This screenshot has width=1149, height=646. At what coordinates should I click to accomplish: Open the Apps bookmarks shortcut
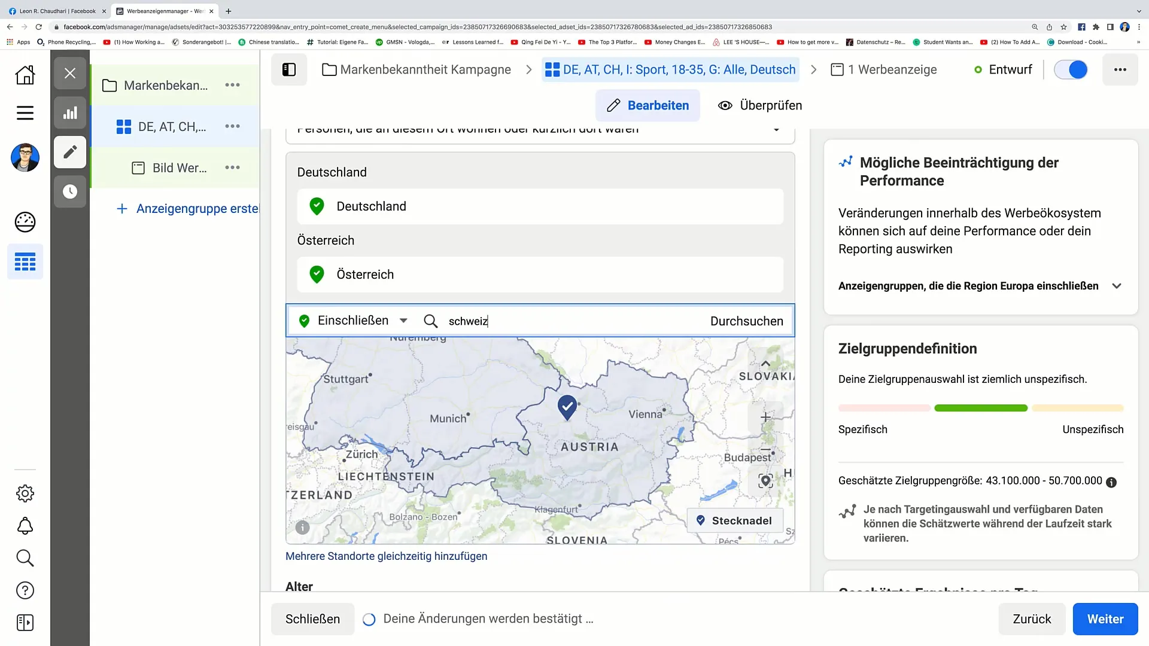18,42
